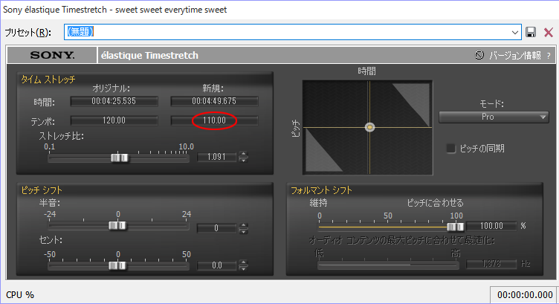559x304 pixels.
Task: Click the セント cents slider handle
Action: [x=117, y=265]
